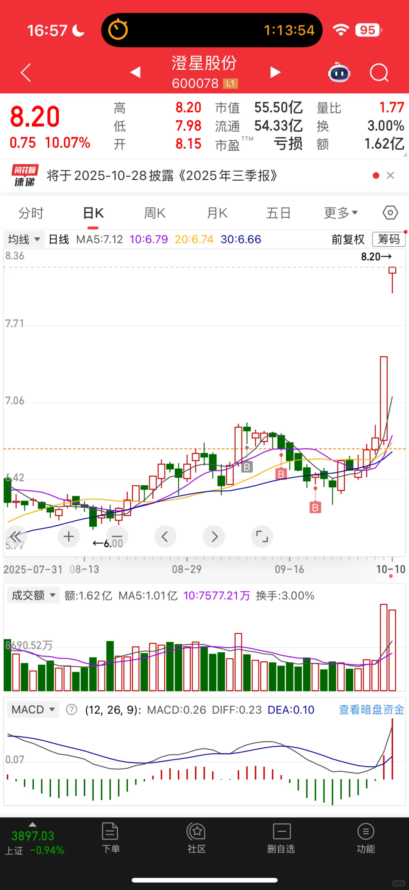Open MACD help question mark
The width and height of the screenshot is (409, 890).
(72, 709)
